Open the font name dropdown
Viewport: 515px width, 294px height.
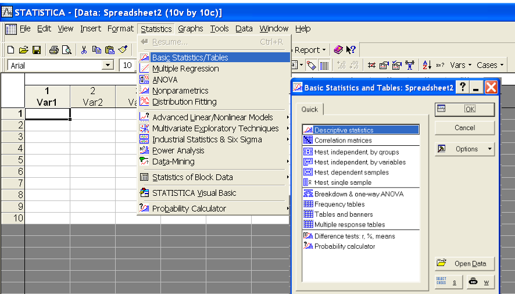pyautogui.click(x=108, y=65)
